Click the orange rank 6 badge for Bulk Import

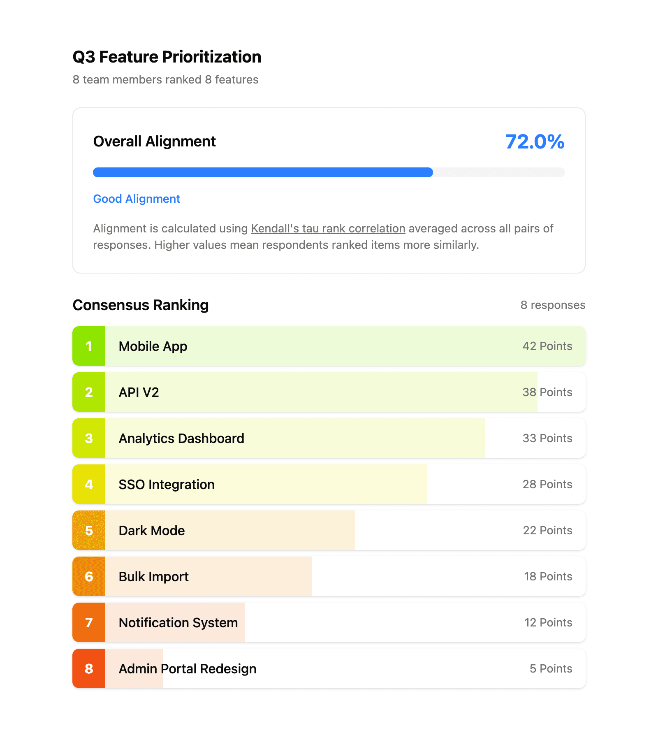(89, 576)
